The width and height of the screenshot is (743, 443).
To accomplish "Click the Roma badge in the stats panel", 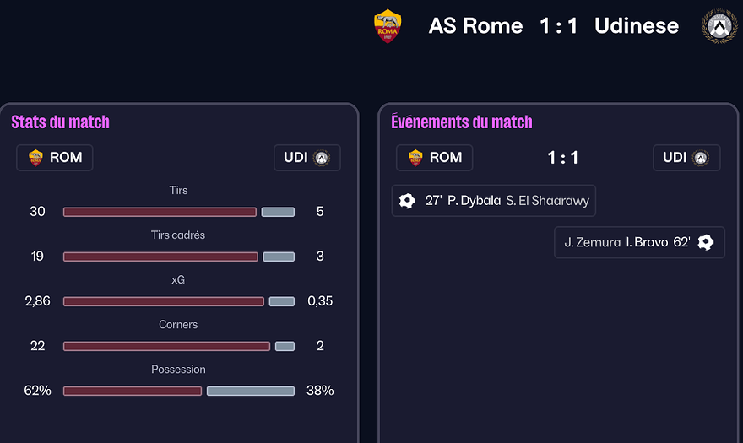I will (35, 158).
